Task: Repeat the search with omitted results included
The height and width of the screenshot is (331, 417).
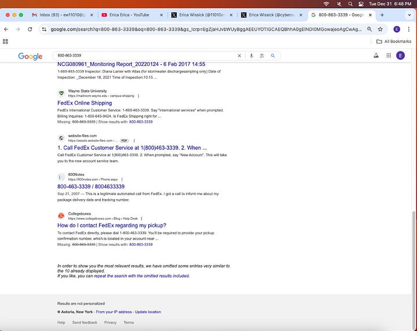Action: (142, 276)
